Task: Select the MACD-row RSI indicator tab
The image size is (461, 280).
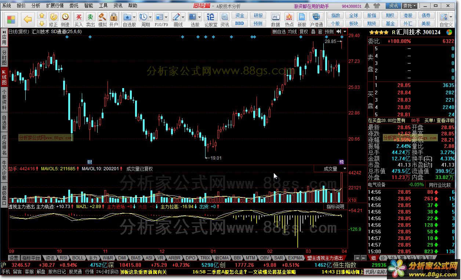Action: (x=63, y=258)
